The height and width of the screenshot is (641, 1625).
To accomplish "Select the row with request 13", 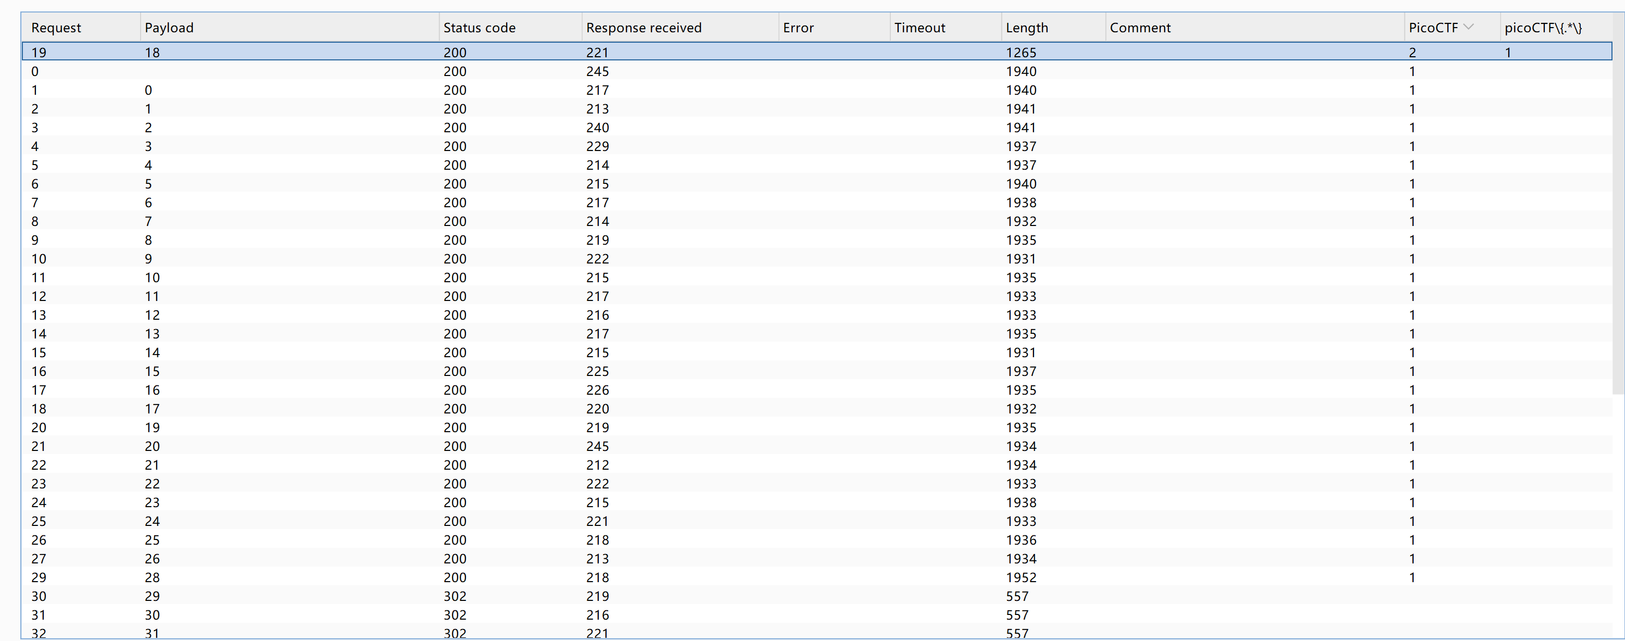I will pos(817,315).
